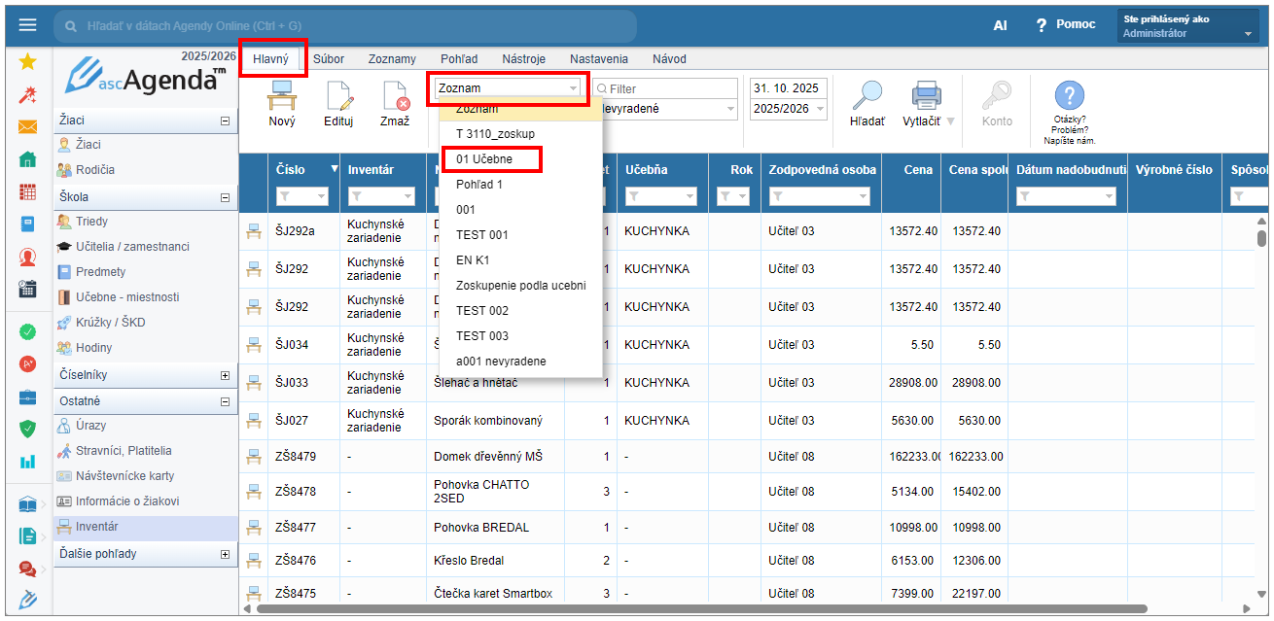This screenshot has width=1274, height=621.
Task: Click the orange envelope sidebar icon
Action: tap(27, 127)
